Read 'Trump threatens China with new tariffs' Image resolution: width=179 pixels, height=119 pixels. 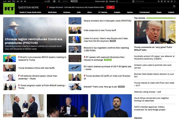pyautogui.click(x=36, y=68)
